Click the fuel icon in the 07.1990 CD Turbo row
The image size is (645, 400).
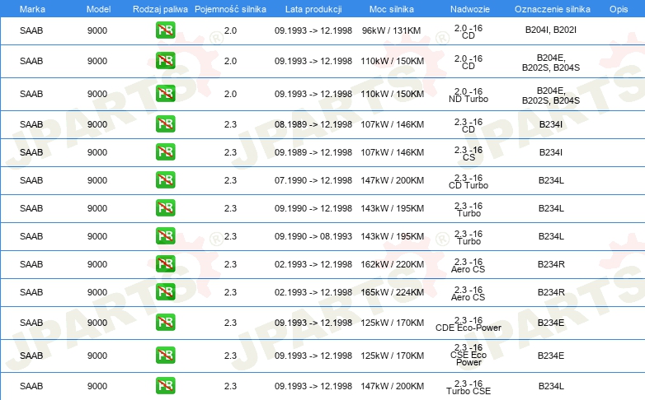165,180
